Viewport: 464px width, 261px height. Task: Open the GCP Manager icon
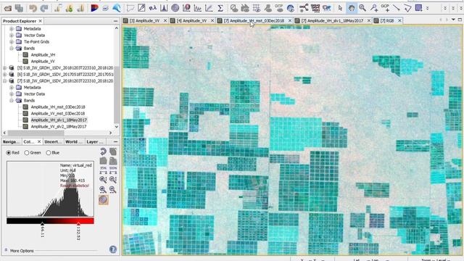278,8
